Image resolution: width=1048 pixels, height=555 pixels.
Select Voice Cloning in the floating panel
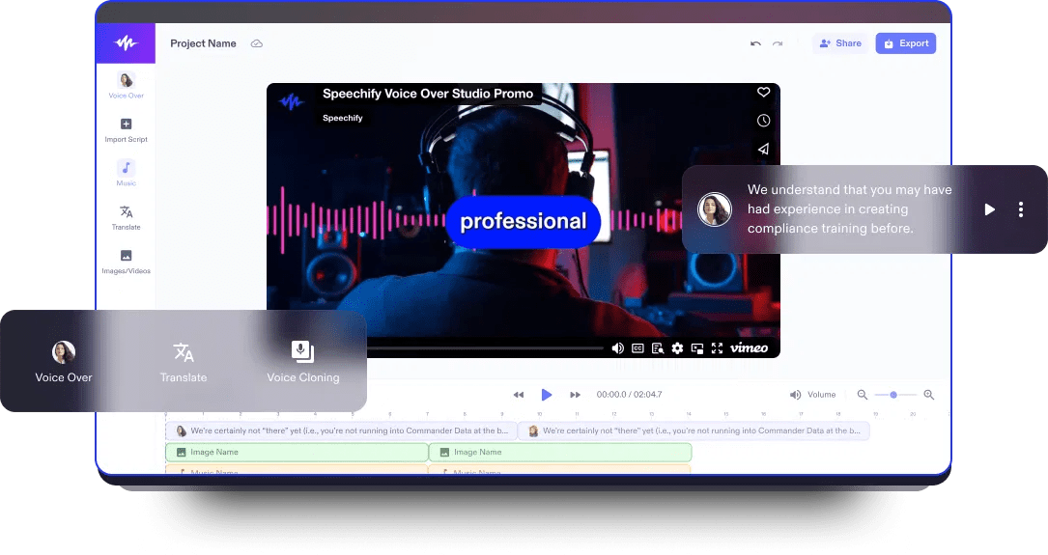point(302,361)
